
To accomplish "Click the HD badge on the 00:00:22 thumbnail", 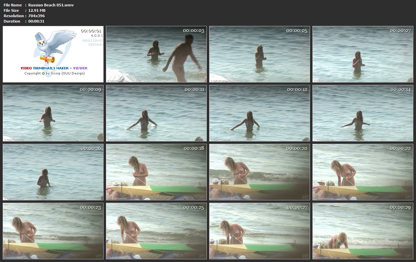I will point(408,197).
